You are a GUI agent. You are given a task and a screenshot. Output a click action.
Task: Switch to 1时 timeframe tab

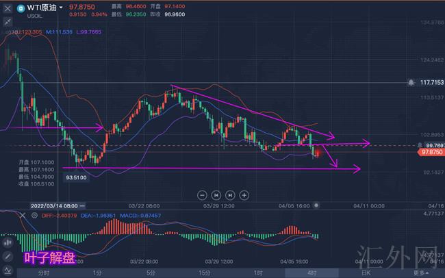[258, 273]
